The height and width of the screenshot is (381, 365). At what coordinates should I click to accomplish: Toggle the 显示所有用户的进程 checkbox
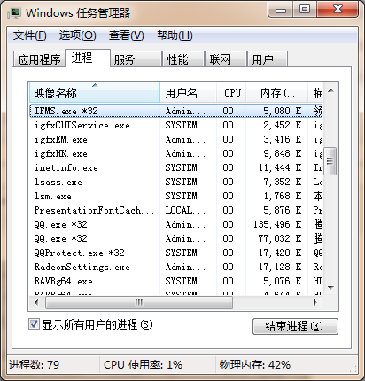click(34, 324)
